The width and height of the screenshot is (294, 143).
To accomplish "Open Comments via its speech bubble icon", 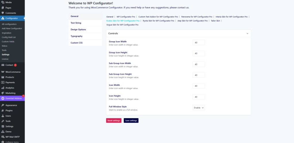I will [x=3, y=13].
